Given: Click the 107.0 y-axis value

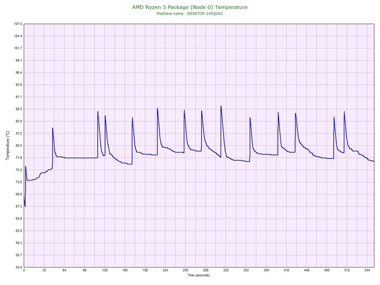Looking at the screenshot, I should (x=18, y=24).
